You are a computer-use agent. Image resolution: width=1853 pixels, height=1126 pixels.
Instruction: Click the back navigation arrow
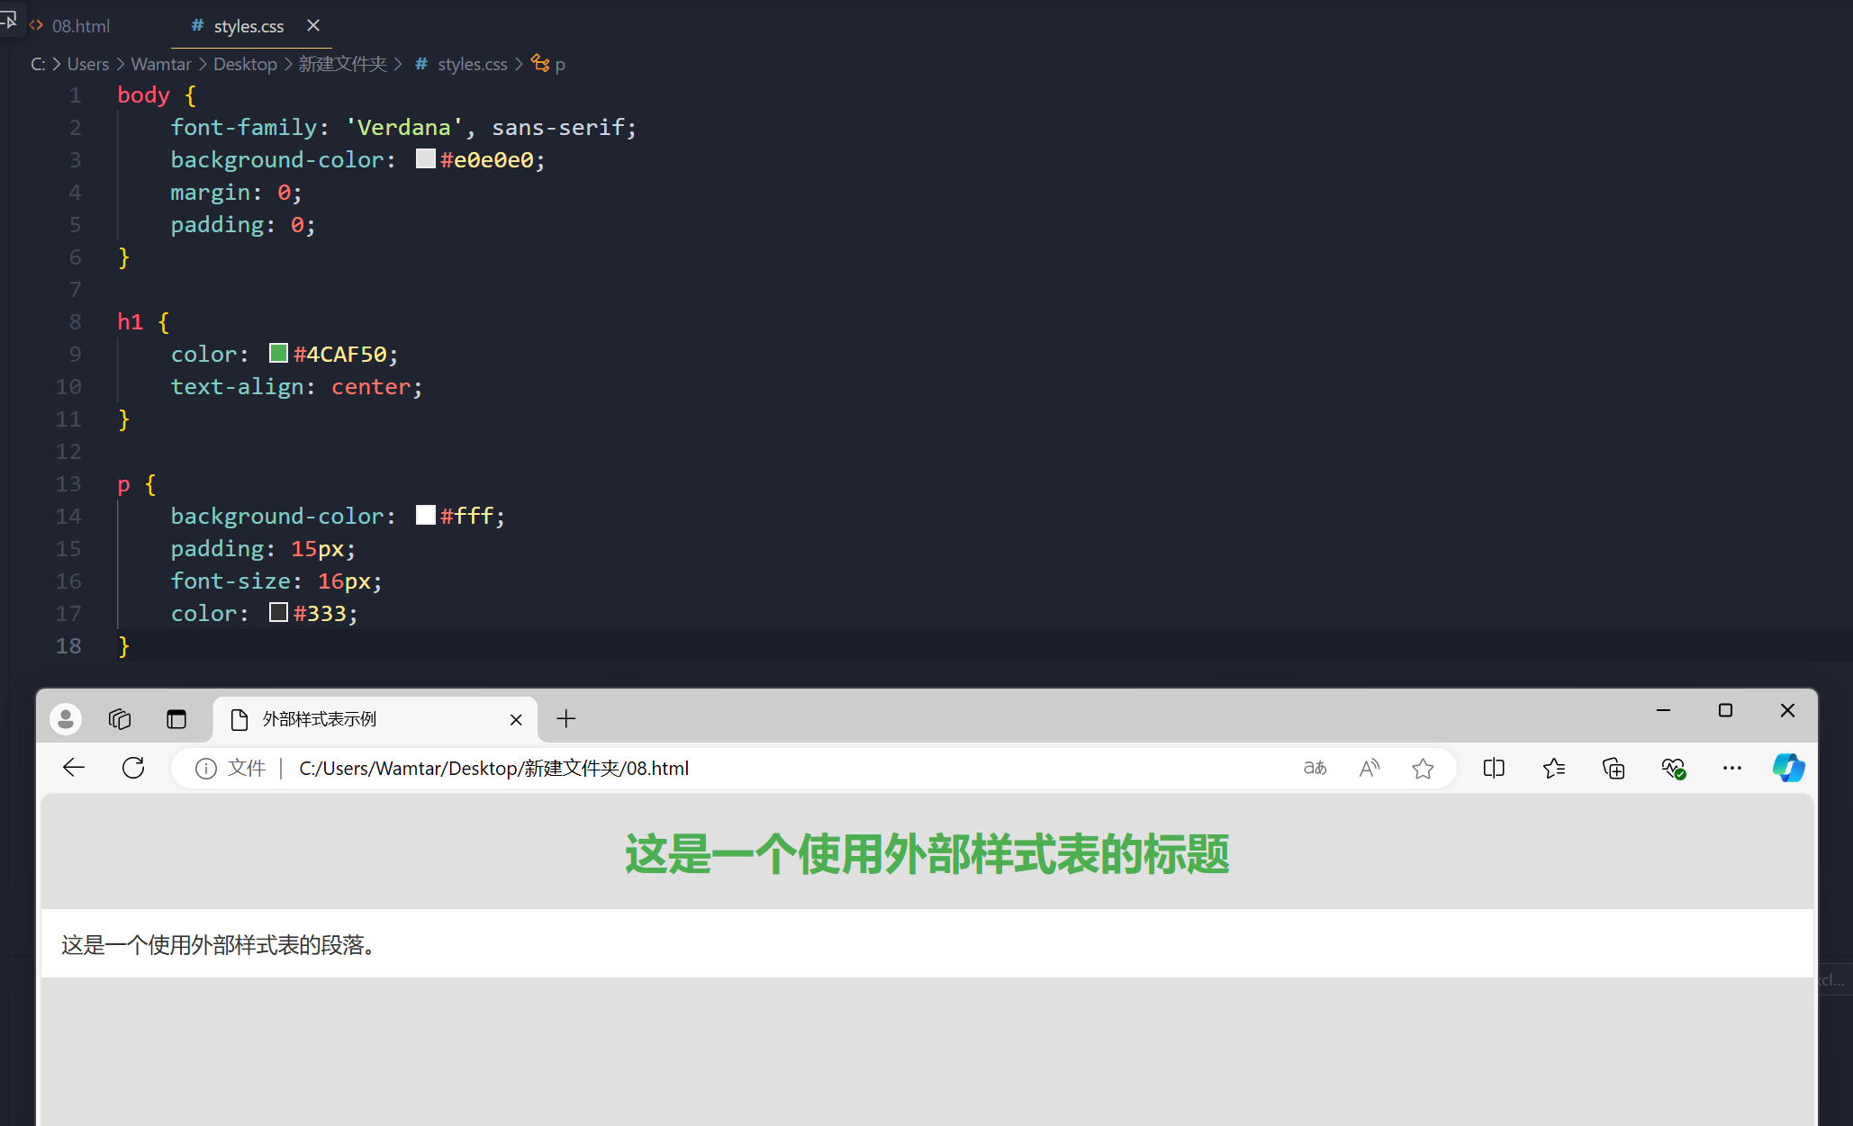[x=73, y=768]
